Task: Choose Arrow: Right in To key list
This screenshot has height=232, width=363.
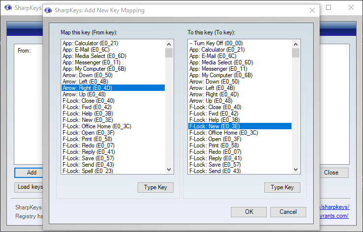Action: (x=240, y=94)
